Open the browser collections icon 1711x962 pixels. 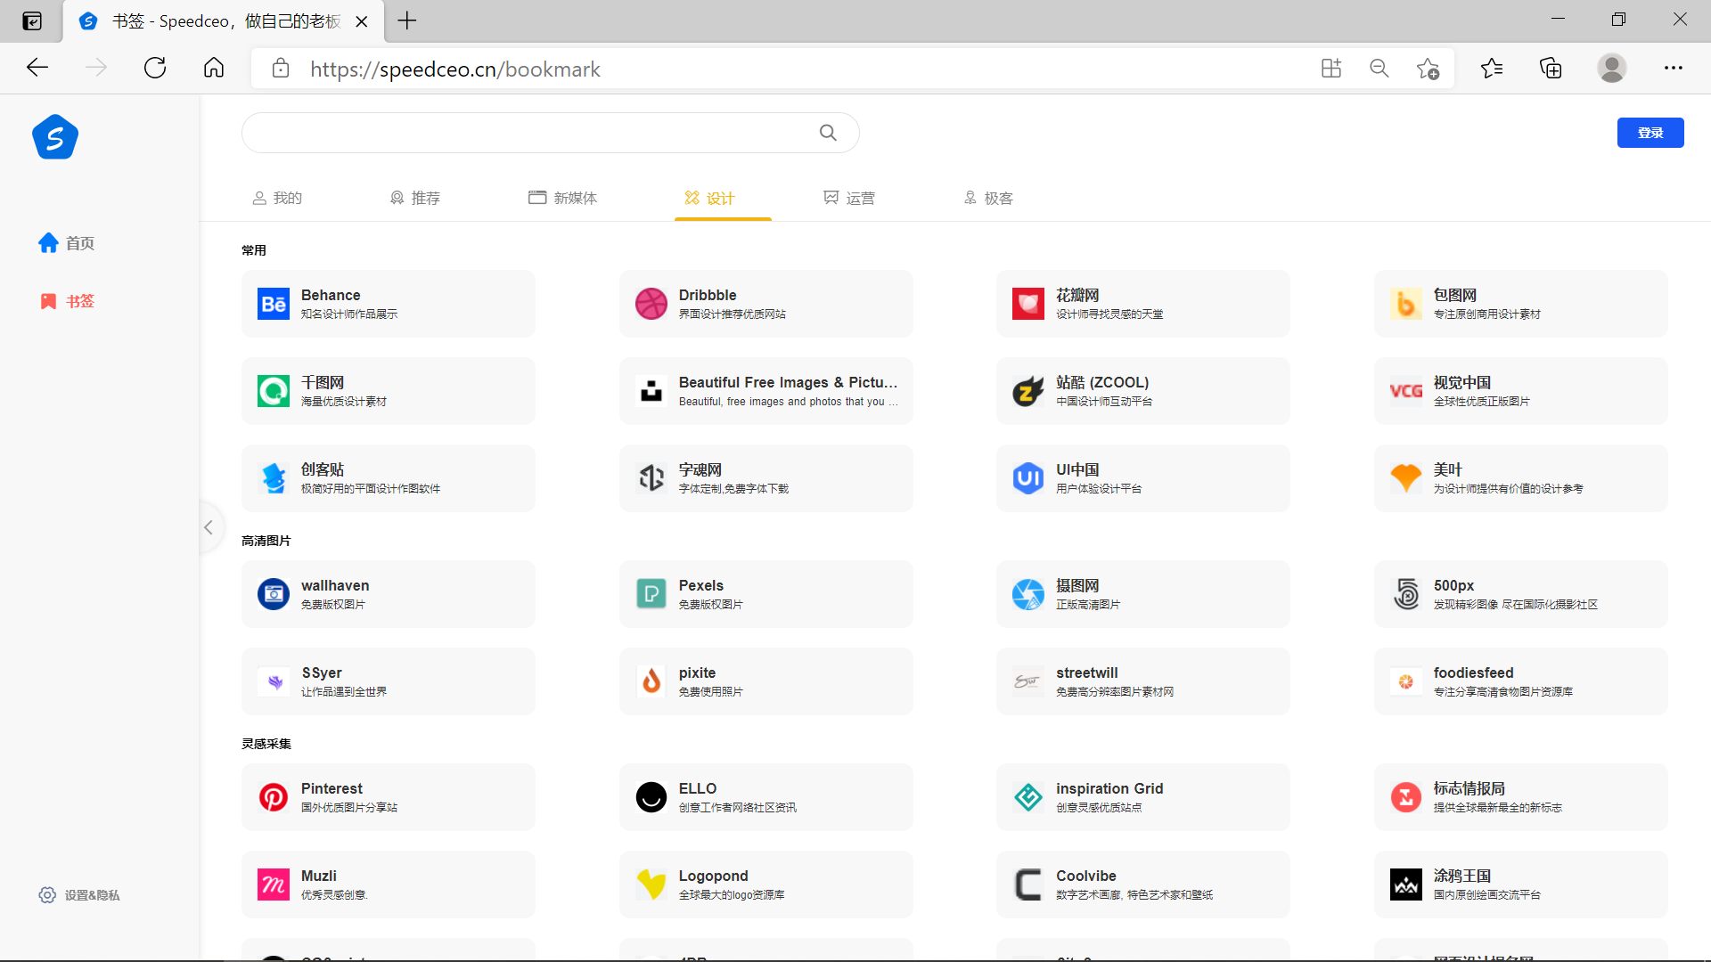[1551, 68]
